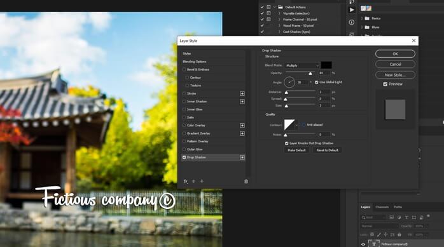This screenshot has height=247, width=444.
Task: Open the Contour picker dropdown arrow
Action: pos(297,125)
